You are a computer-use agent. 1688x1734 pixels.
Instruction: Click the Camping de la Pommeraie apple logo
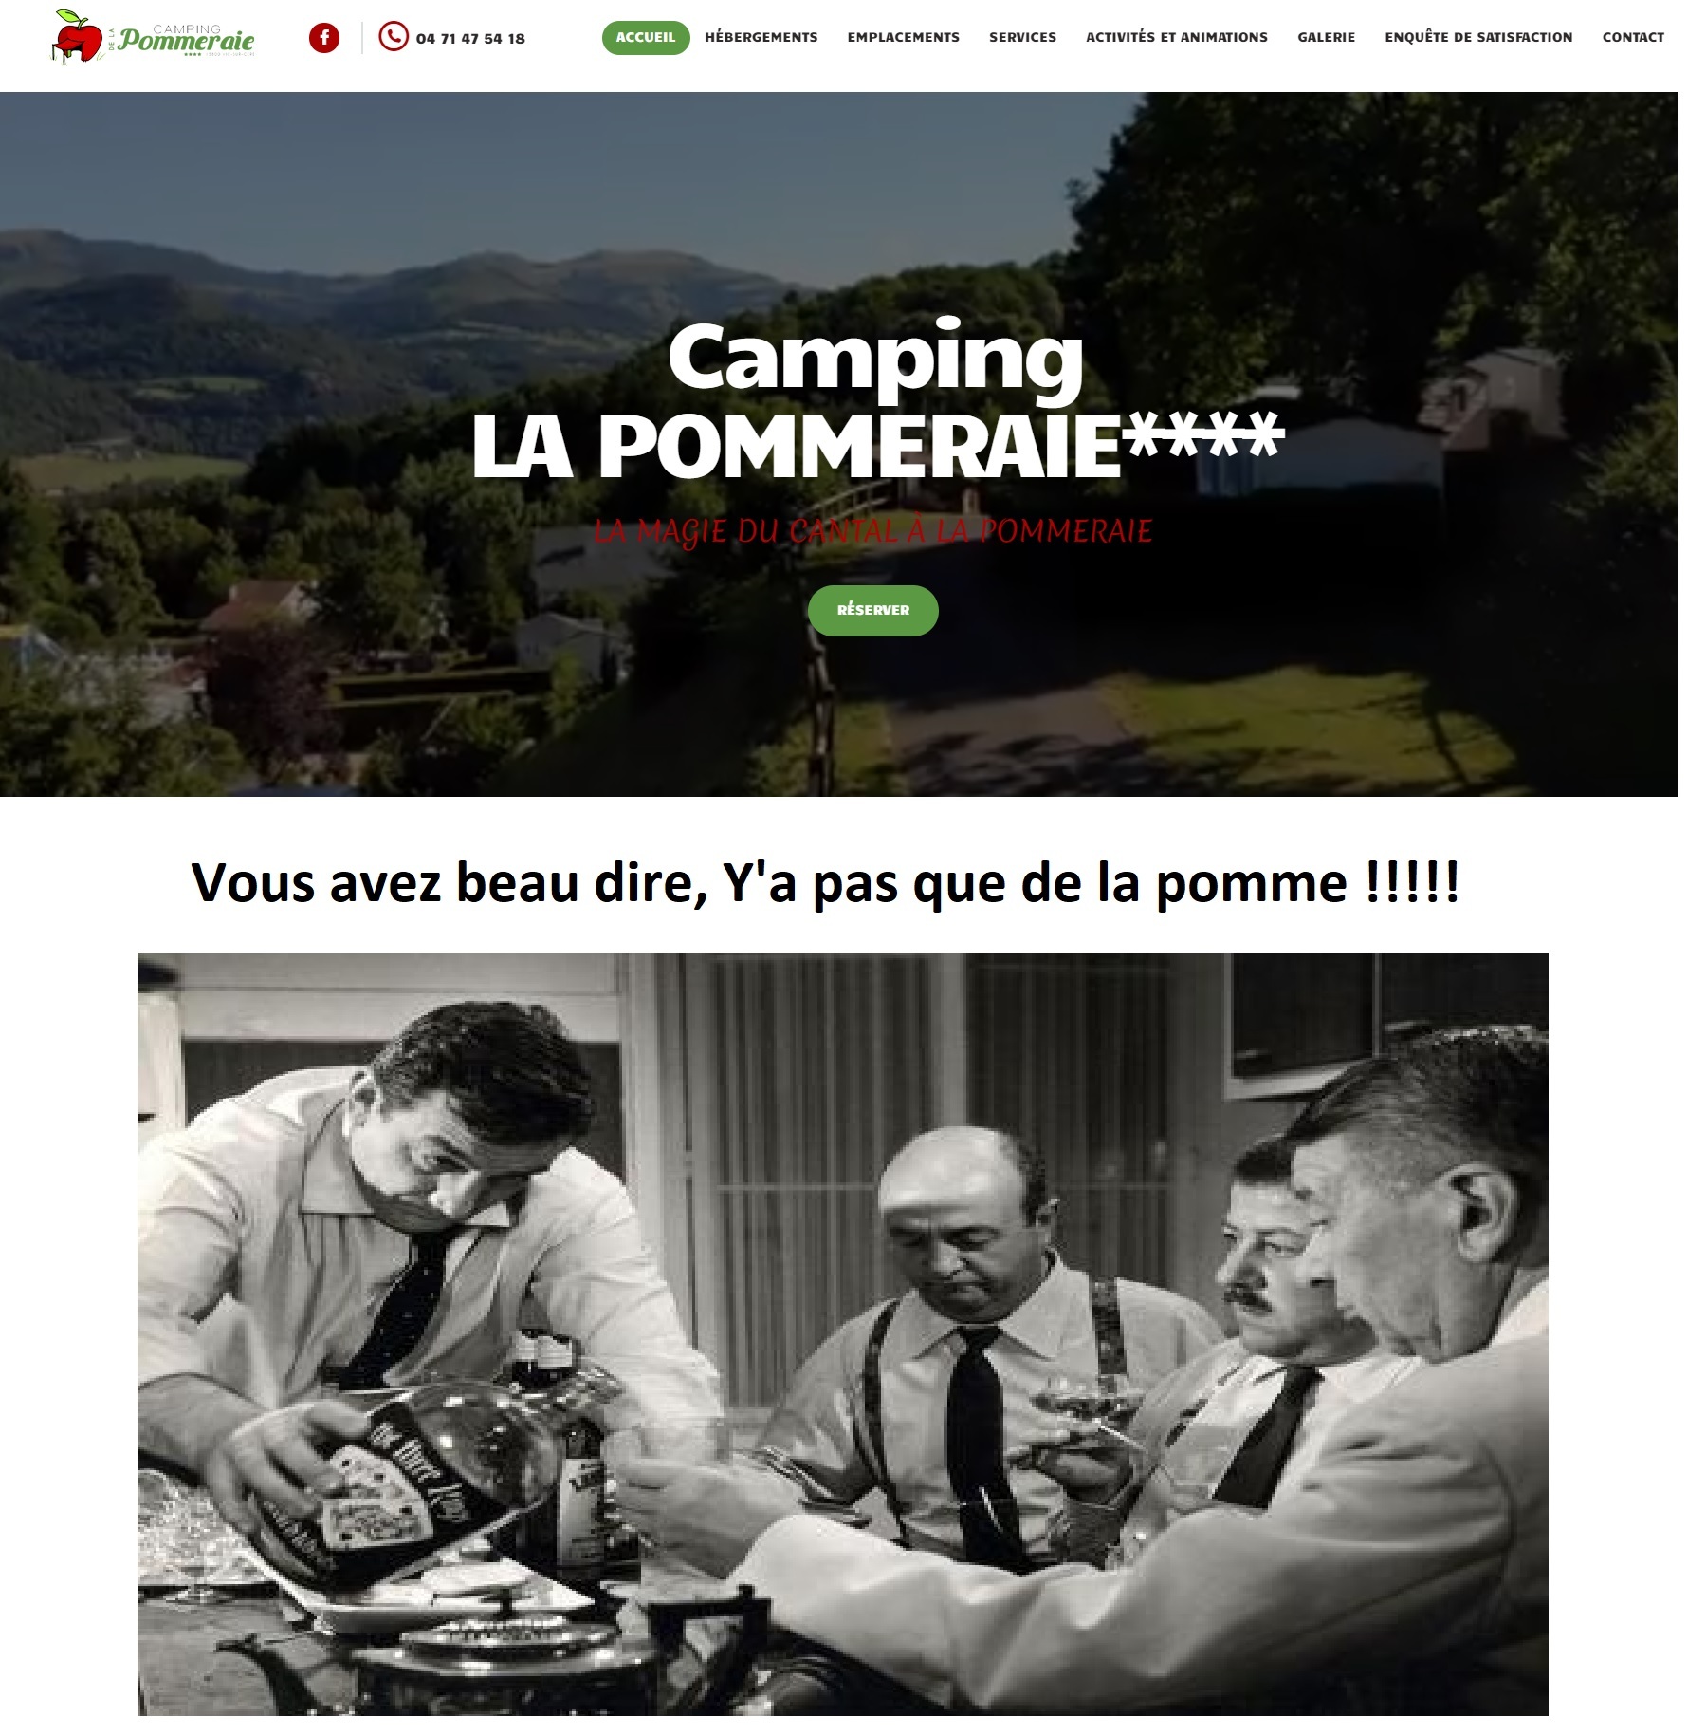[78, 37]
